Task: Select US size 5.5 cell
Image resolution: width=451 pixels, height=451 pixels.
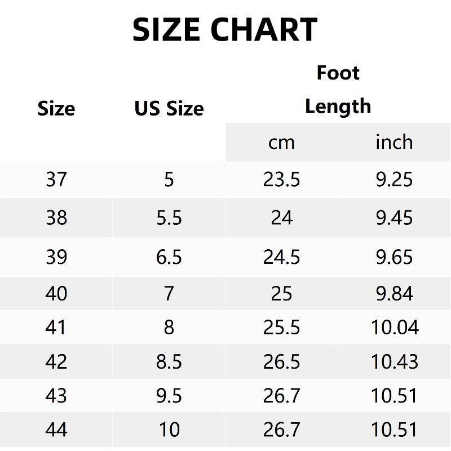Action: tap(169, 218)
